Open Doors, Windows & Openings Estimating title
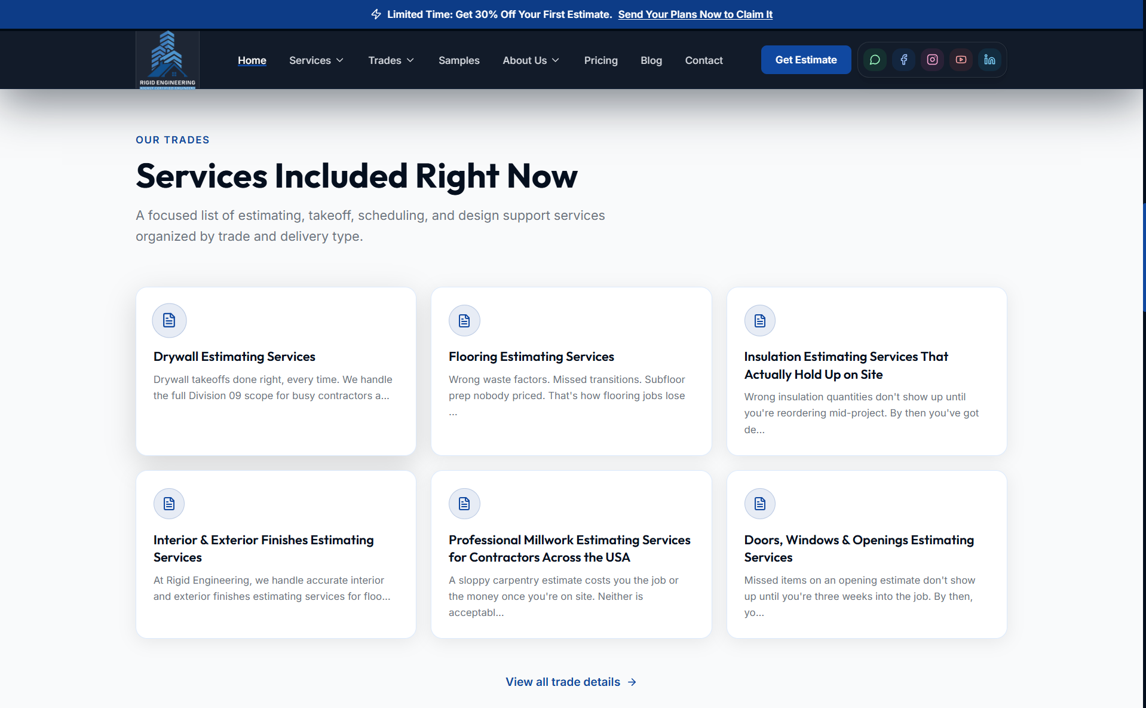The image size is (1146, 708). click(x=859, y=548)
